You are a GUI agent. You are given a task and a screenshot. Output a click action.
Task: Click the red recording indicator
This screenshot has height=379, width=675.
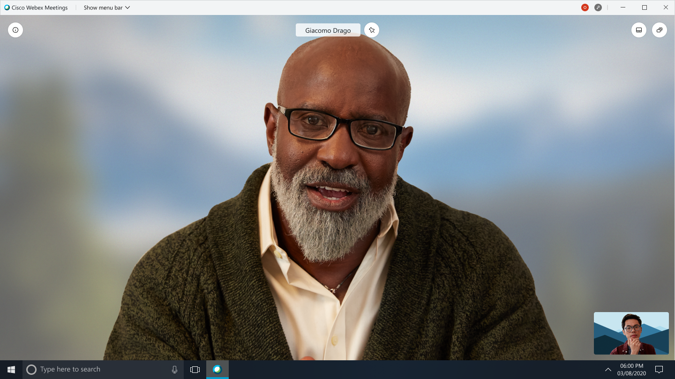pos(585,7)
